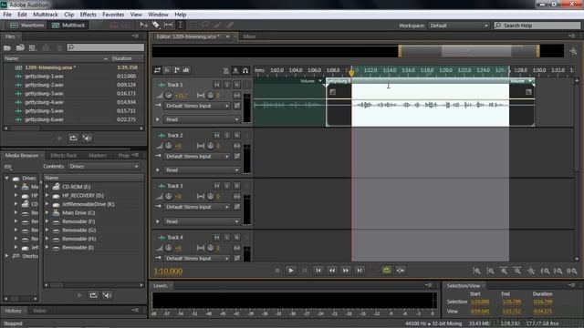Click the Search Help field
584x328 pixels.
coord(537,26)
